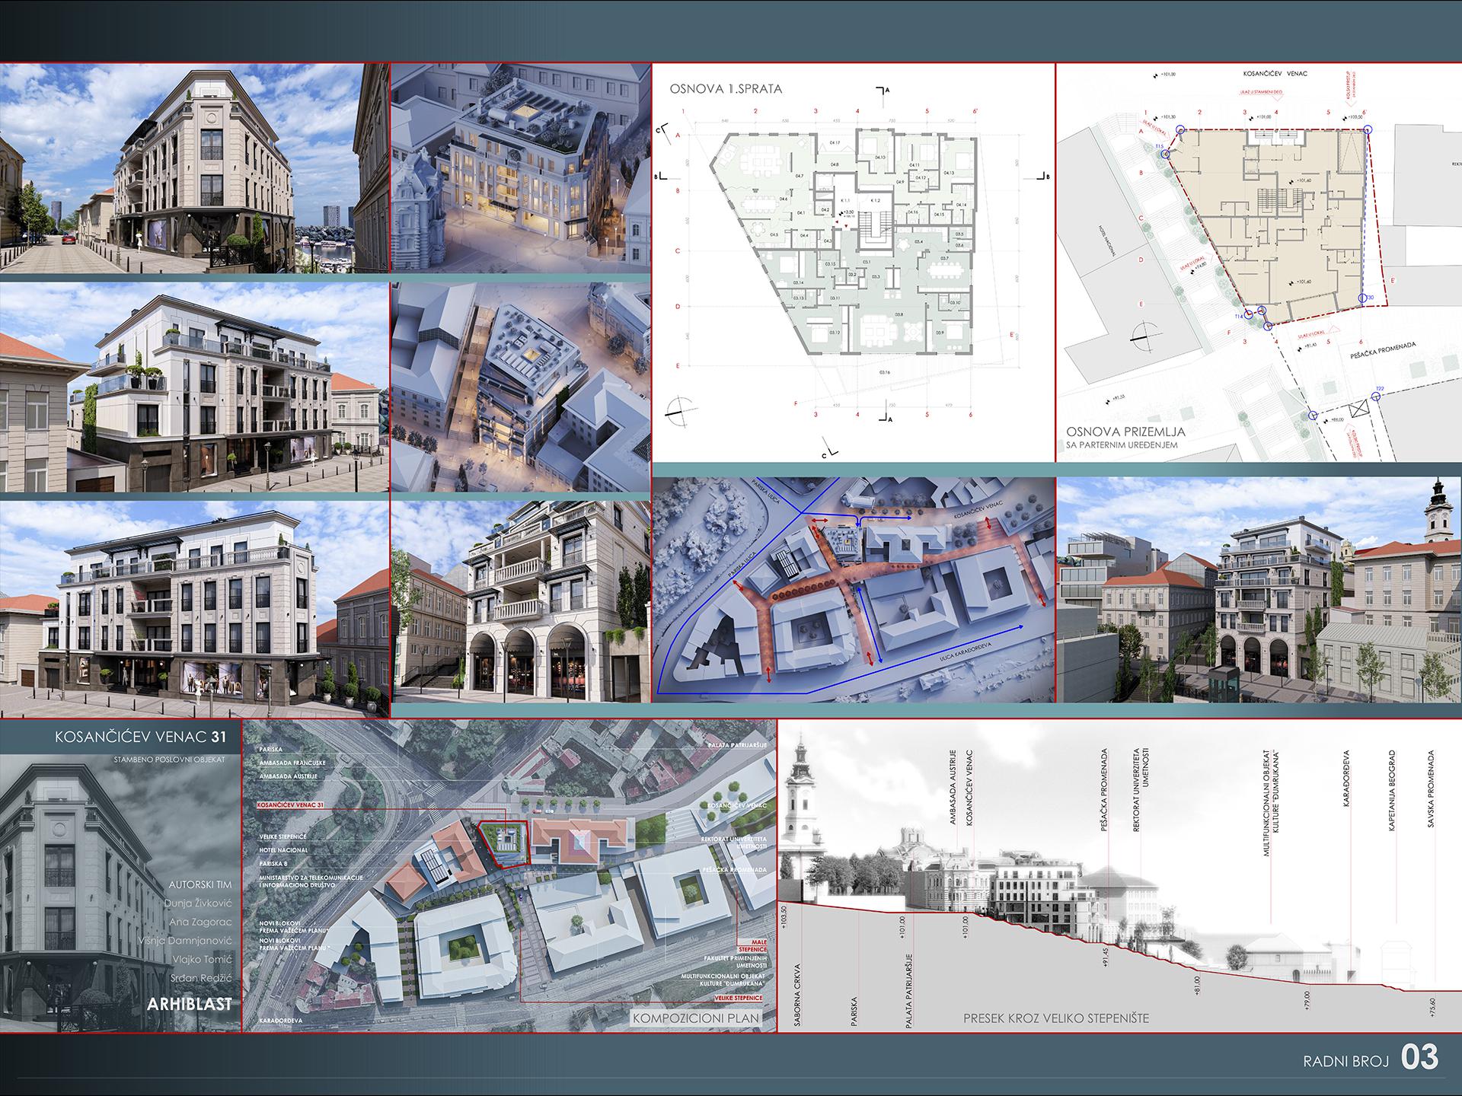Click the blue survey point circle T14
This screenshot has width=1462, height=1096.
coord(1250,315)
